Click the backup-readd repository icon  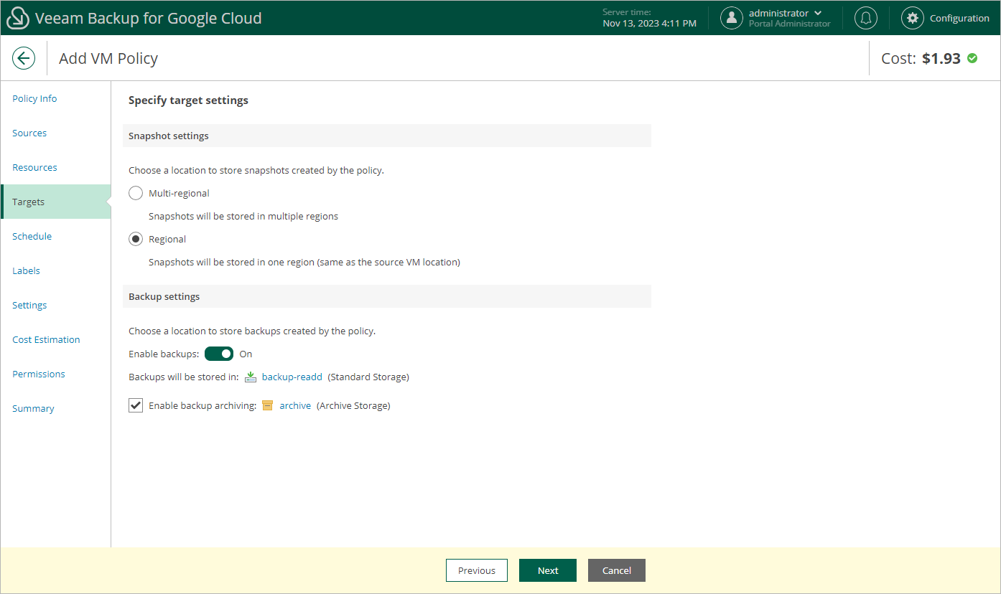pyautogui.click(x=251, y=377)
